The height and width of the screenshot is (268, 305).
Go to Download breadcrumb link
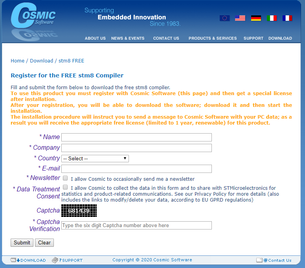pos(41,61)
